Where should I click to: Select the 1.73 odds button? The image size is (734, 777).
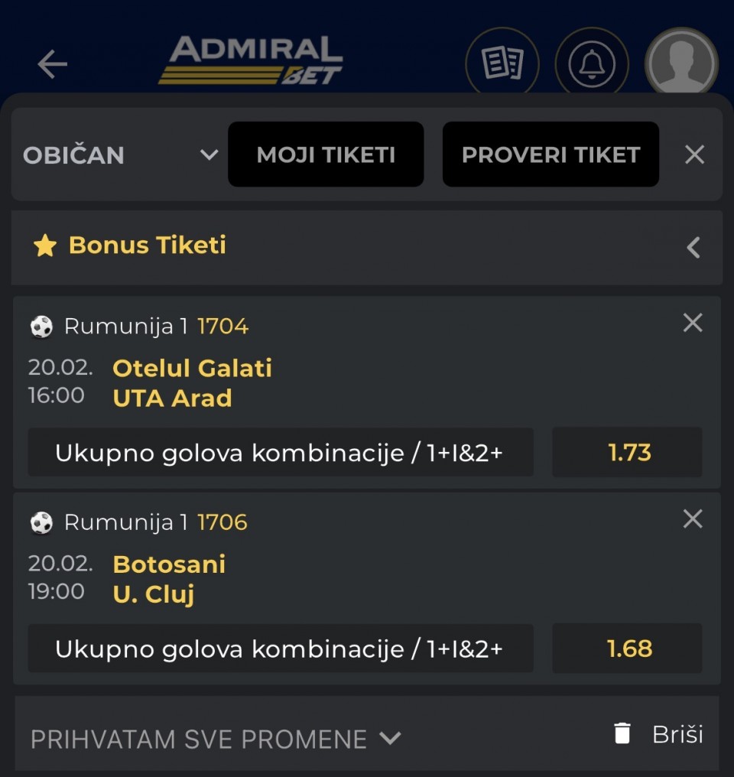[628, 453]
